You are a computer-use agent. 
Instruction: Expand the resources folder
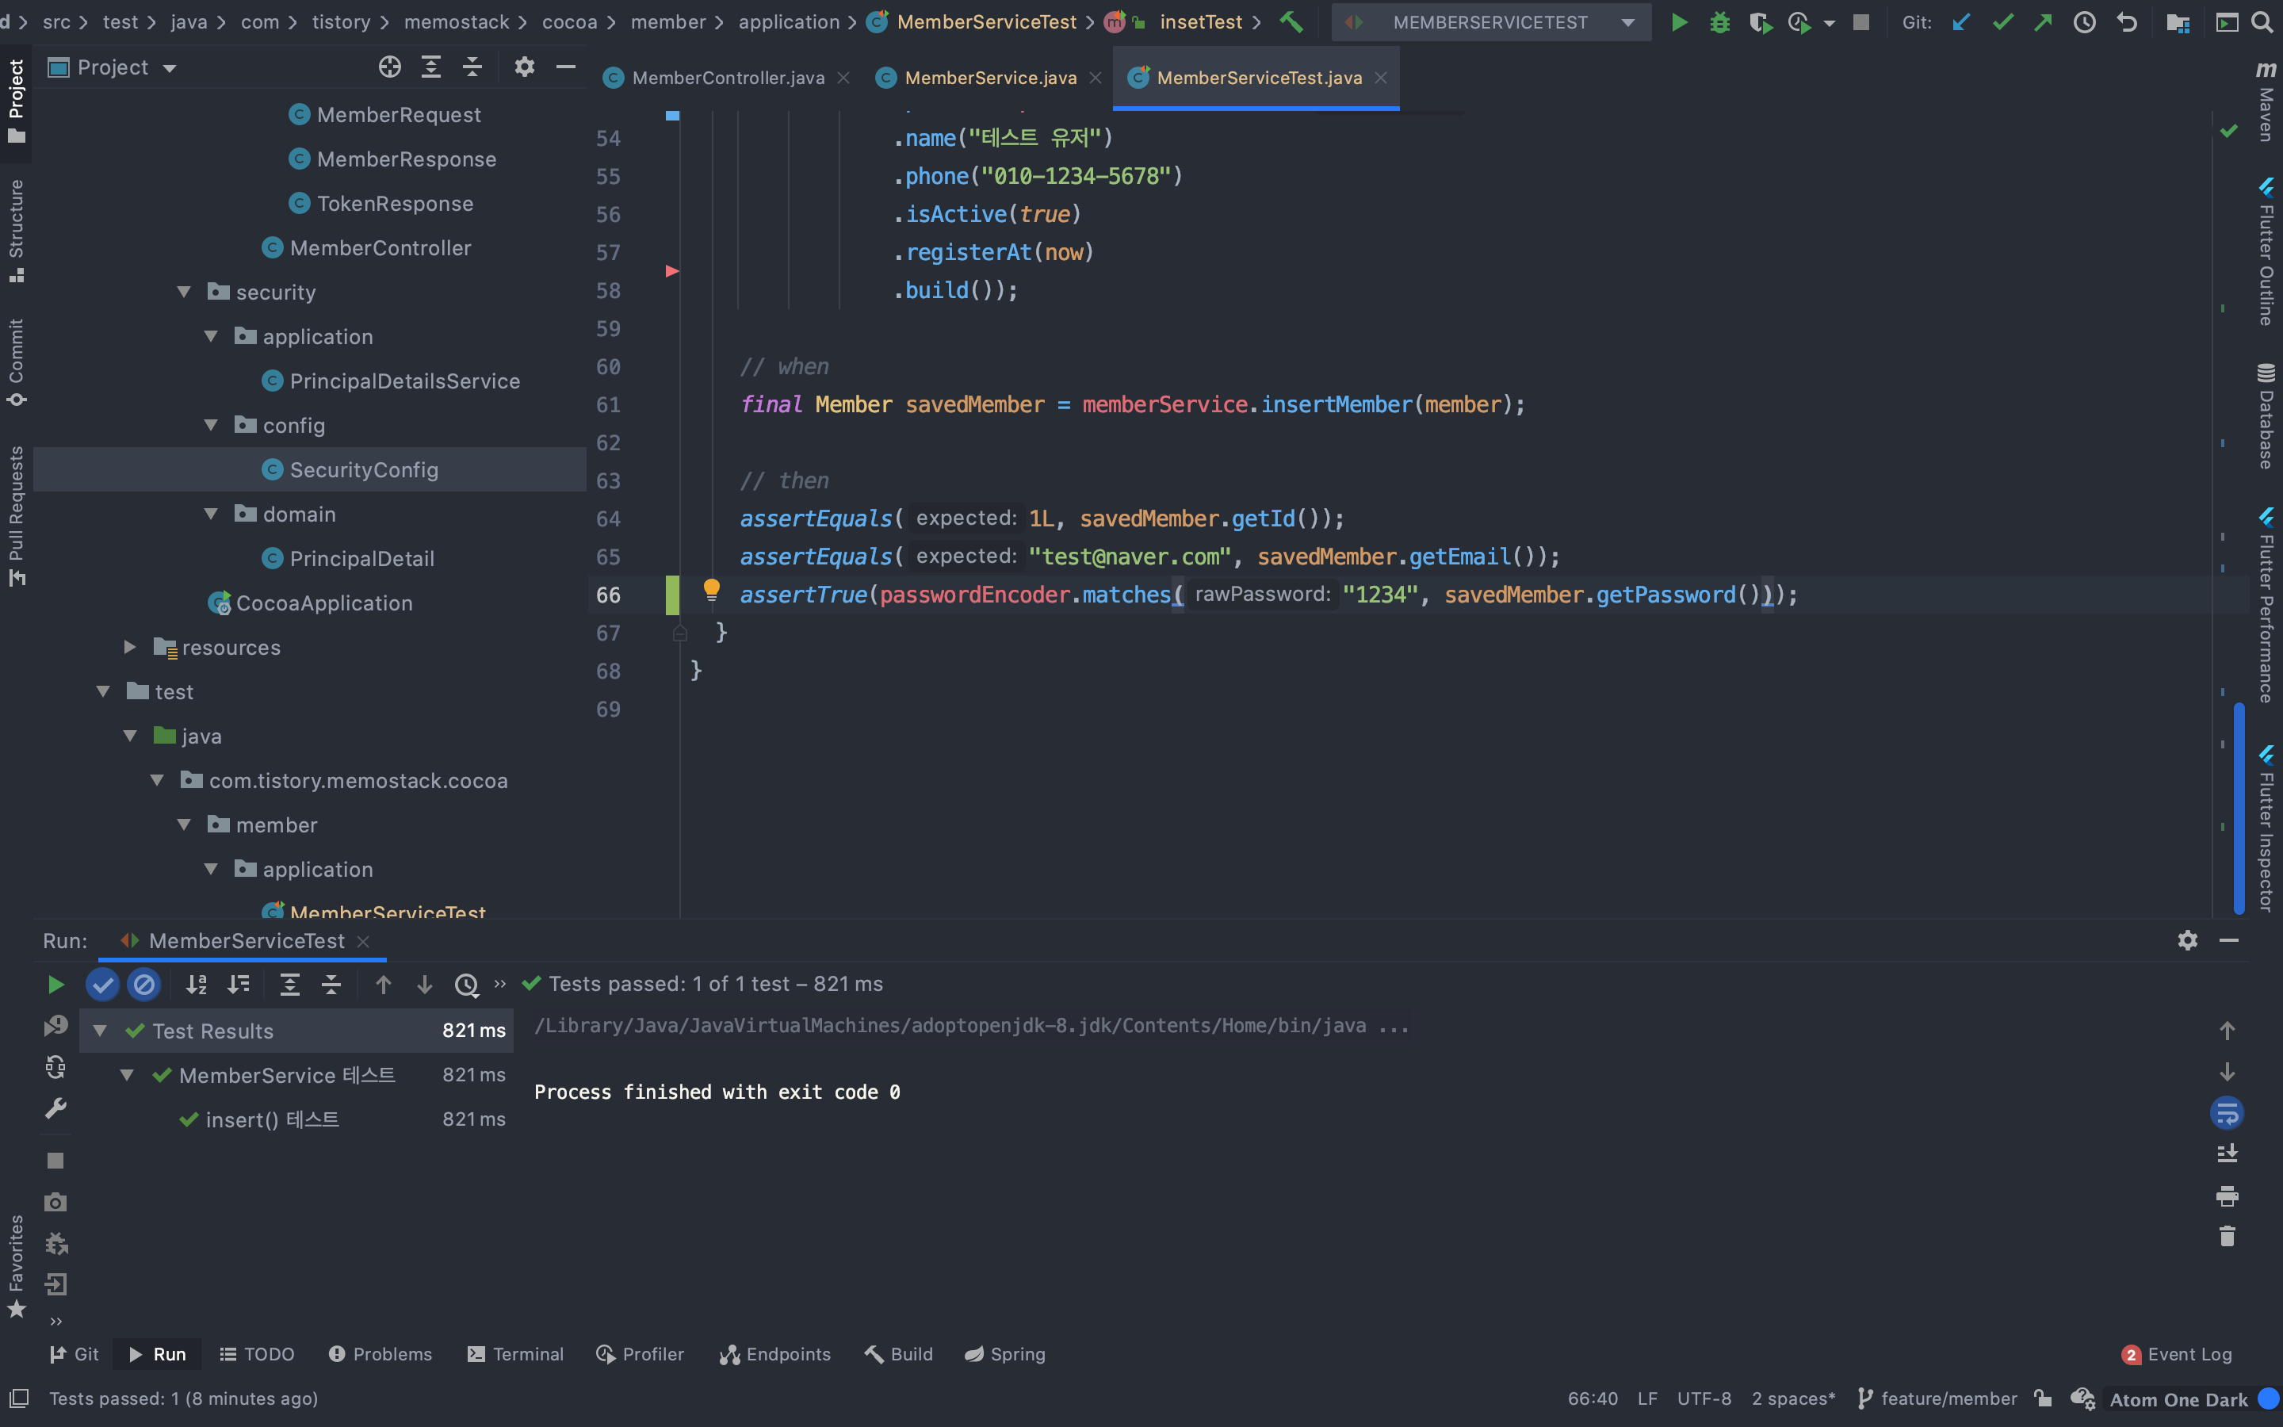(130, 648)
